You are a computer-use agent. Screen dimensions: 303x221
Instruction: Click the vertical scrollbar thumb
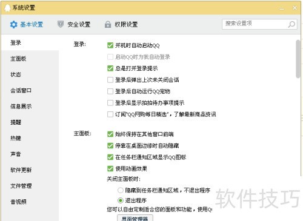click(298, 59)
